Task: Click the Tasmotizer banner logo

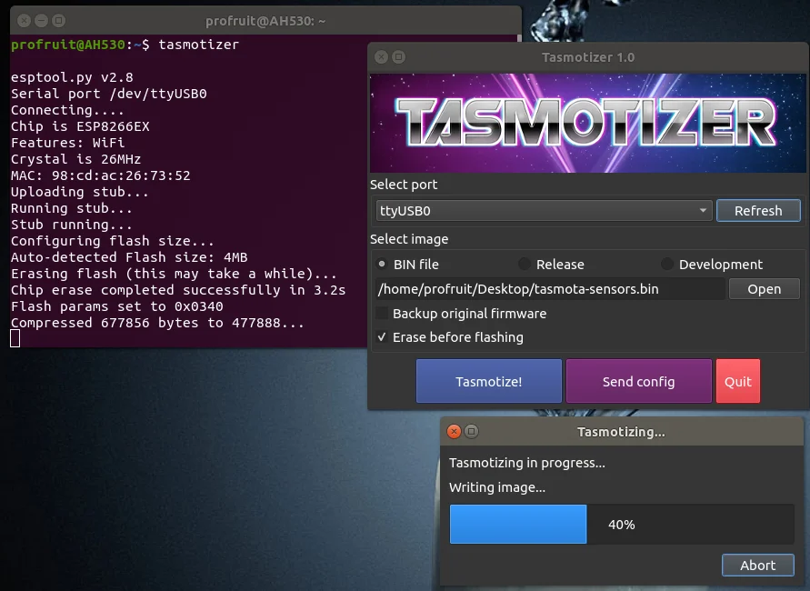Action: [x=588, y=123]
